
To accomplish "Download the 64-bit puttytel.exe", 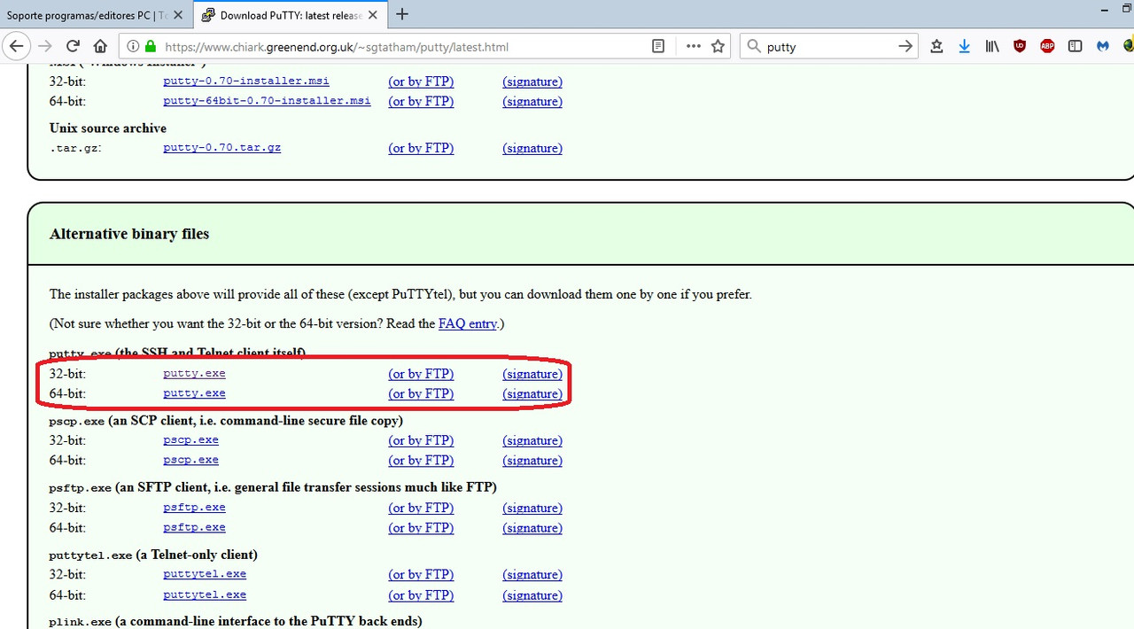I will (x=205, y=595).
